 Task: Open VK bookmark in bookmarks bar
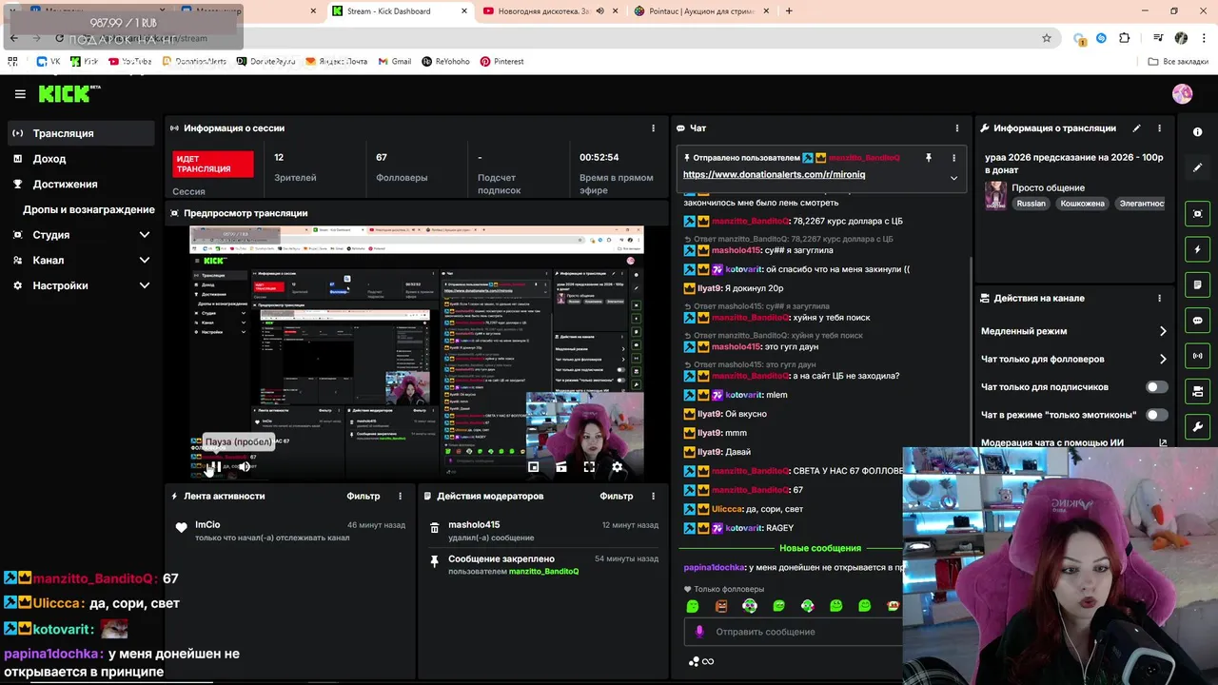pos(49,61)
